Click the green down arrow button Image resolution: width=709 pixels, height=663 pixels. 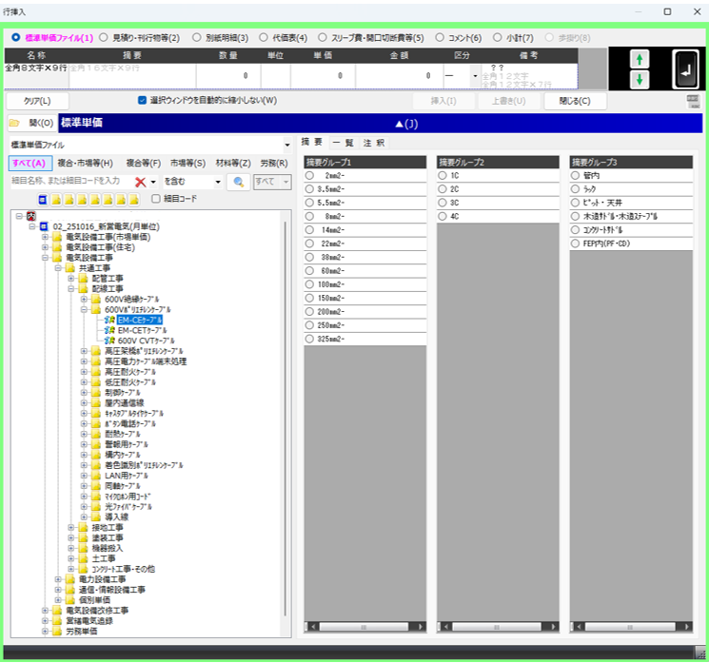point(639,79)
